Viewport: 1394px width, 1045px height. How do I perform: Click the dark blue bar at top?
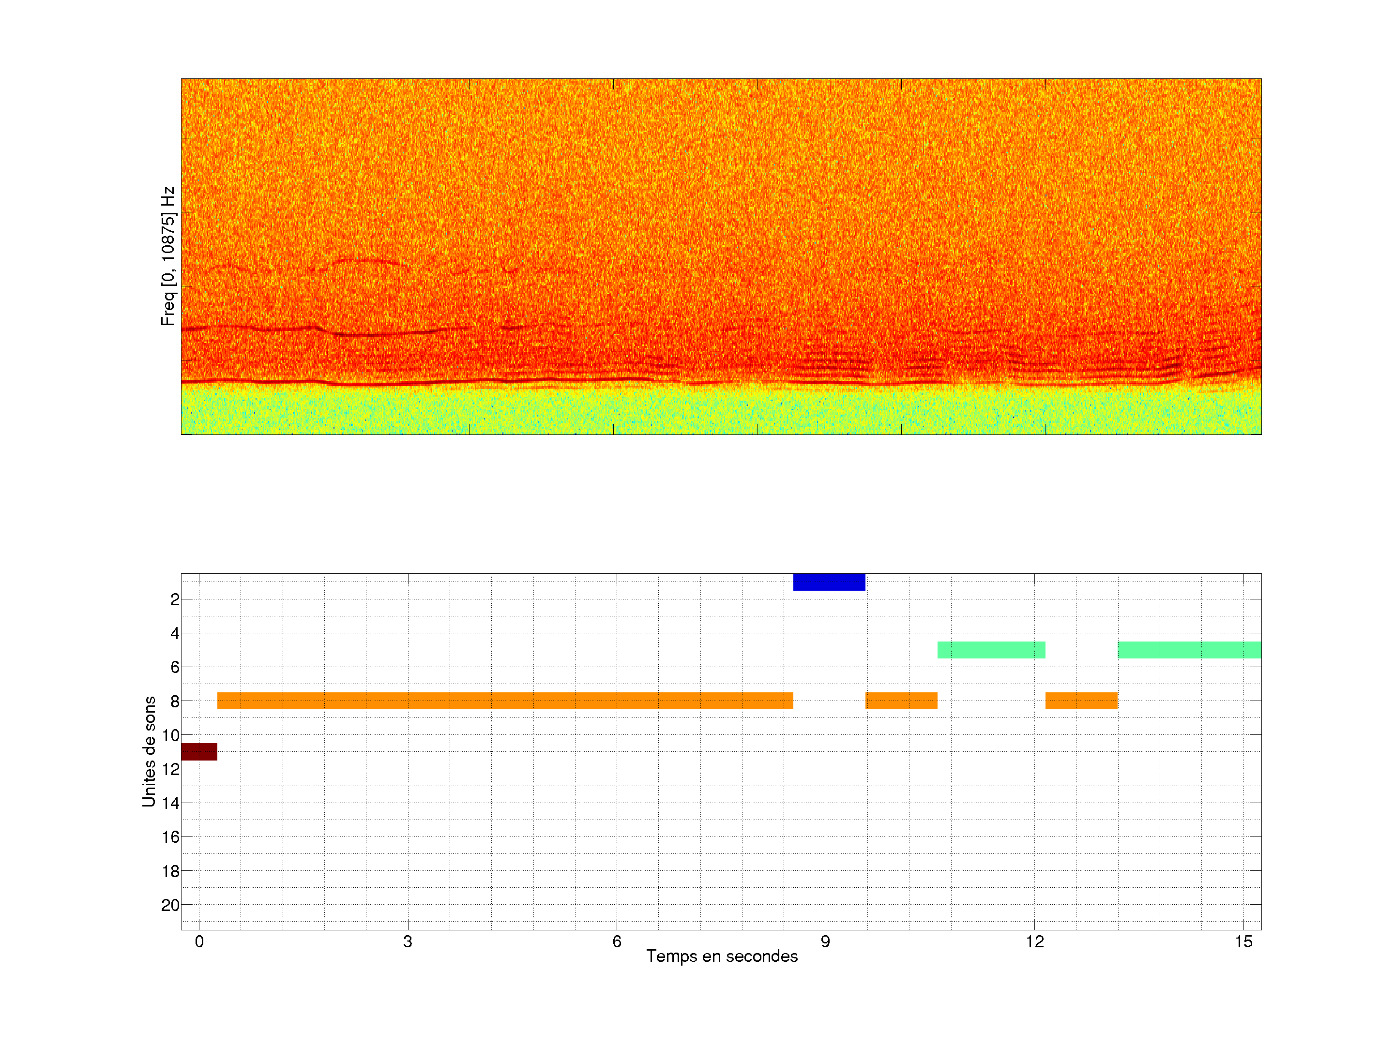click(829, 582)
